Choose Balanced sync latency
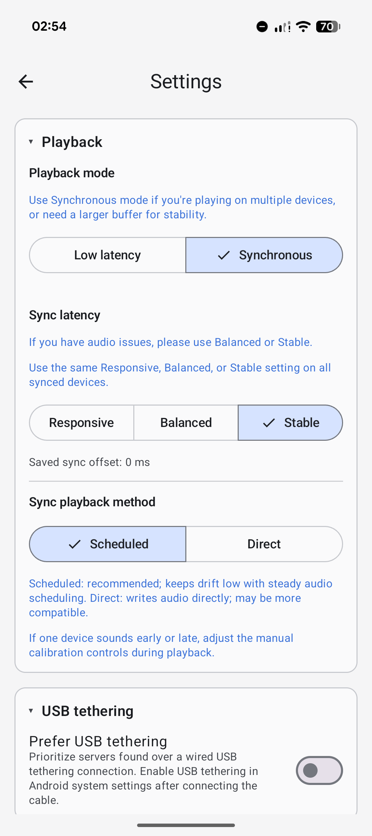 (186, 423)
